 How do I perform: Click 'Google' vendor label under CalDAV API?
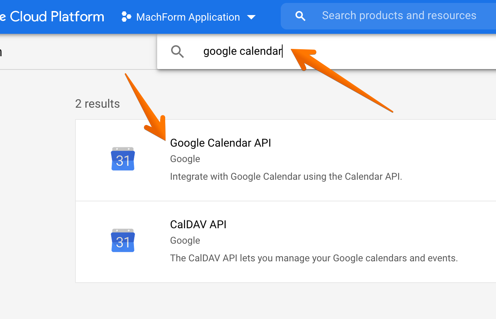[185, 241]
